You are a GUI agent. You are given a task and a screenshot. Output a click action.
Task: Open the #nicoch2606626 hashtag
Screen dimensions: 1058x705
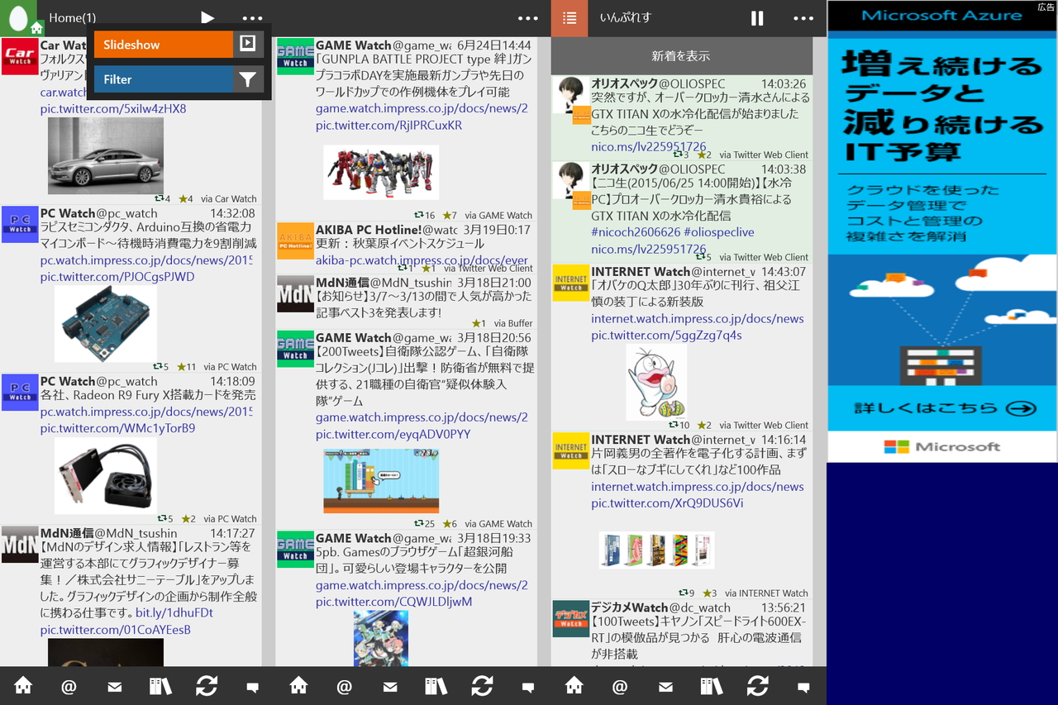click(x=636, y=232)
